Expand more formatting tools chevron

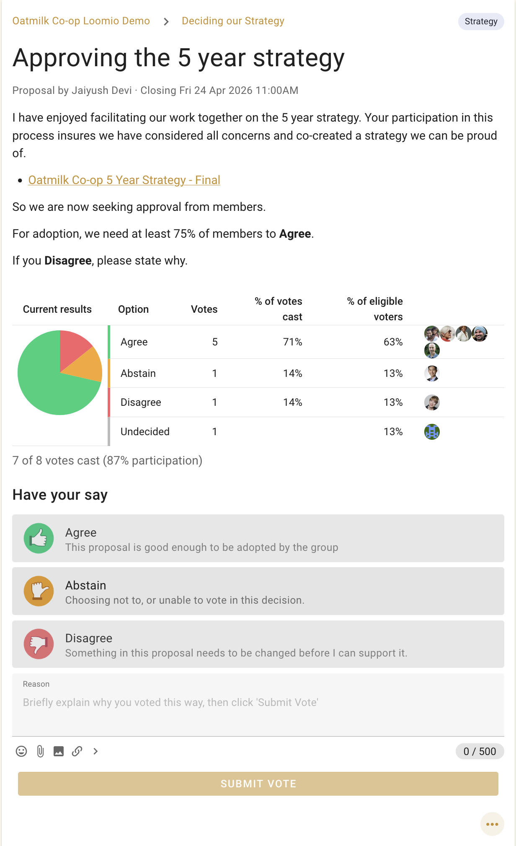coord(95,751)
